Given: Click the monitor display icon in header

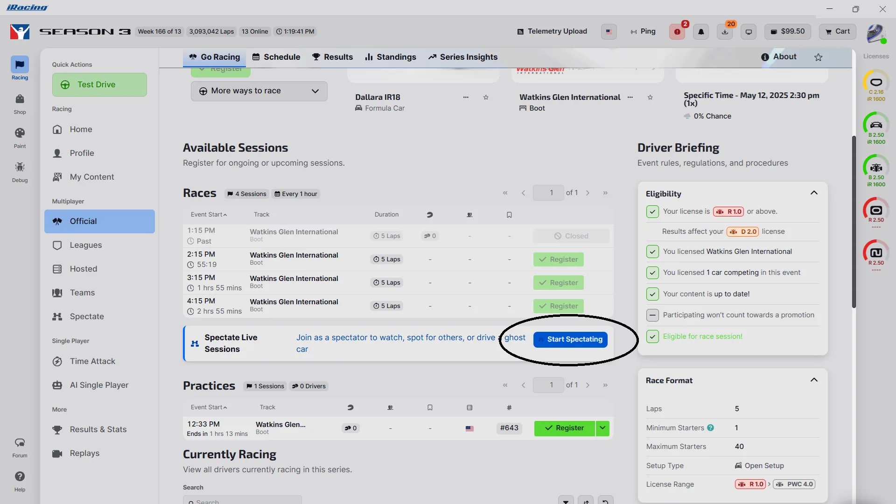Looking at the screenshot, I should (749, 32).
